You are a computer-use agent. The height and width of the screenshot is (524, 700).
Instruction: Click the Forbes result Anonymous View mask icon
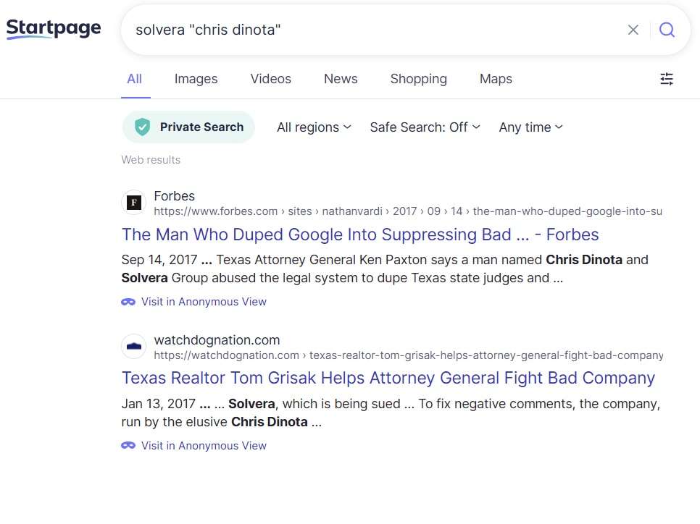click(128, 302)
